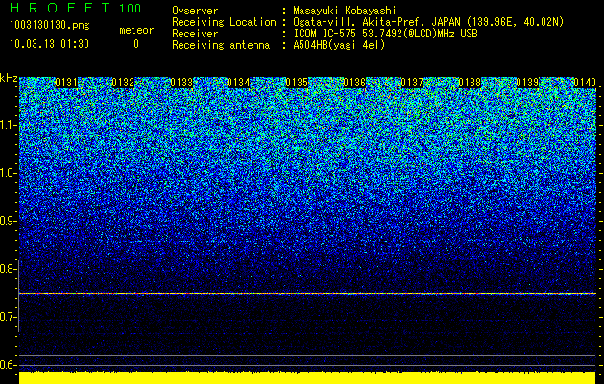
Task: Click the kHz unit label
Action: click(9, 78)
